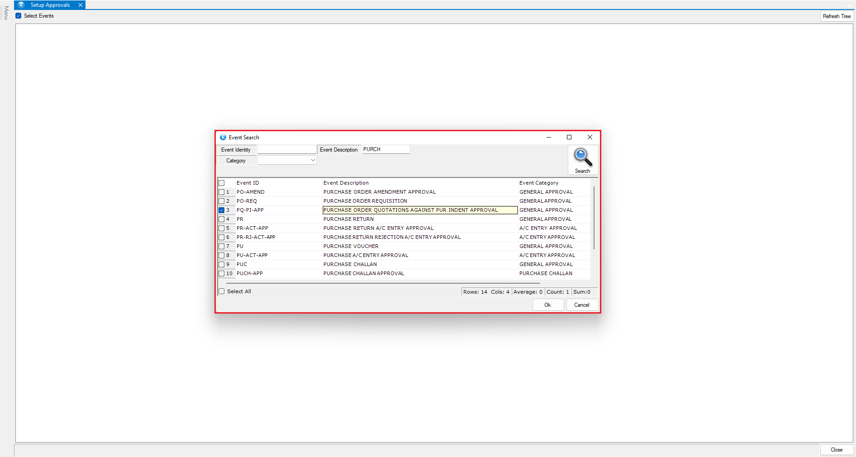Expand the Category dropdown
Image resolution: width=856 pixels, height=457 pixels.
(x=313, y=160)
